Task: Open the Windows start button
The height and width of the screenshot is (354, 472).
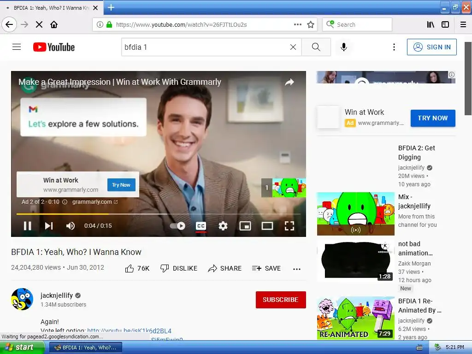Action: 22,348
